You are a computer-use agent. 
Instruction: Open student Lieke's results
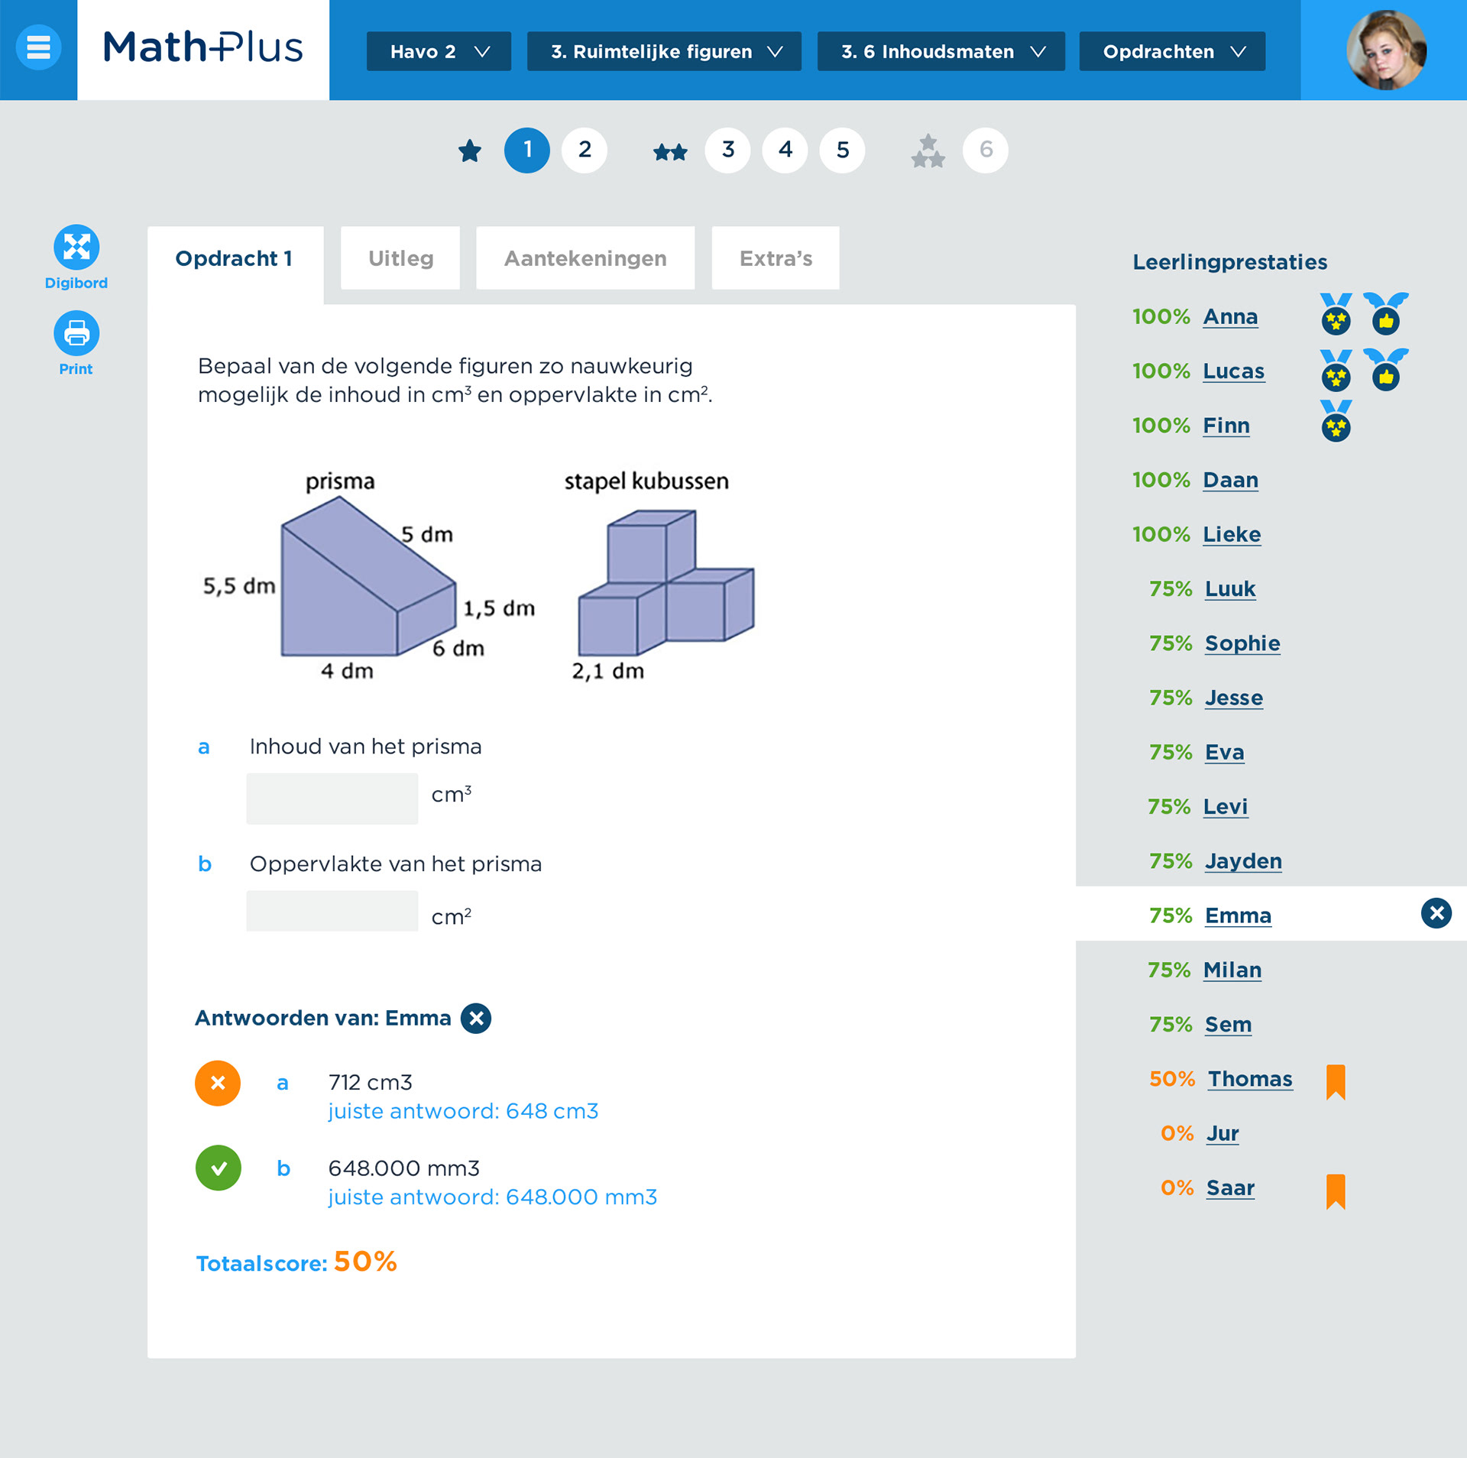[1232, 534]
